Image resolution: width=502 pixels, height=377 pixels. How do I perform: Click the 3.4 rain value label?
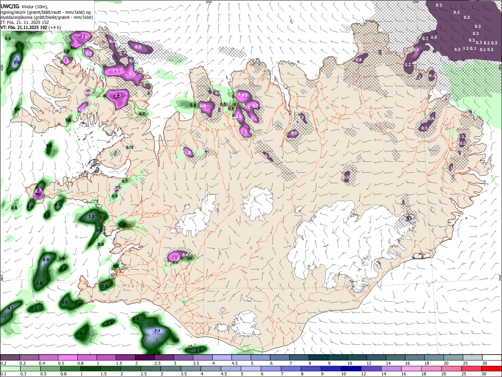30,207
